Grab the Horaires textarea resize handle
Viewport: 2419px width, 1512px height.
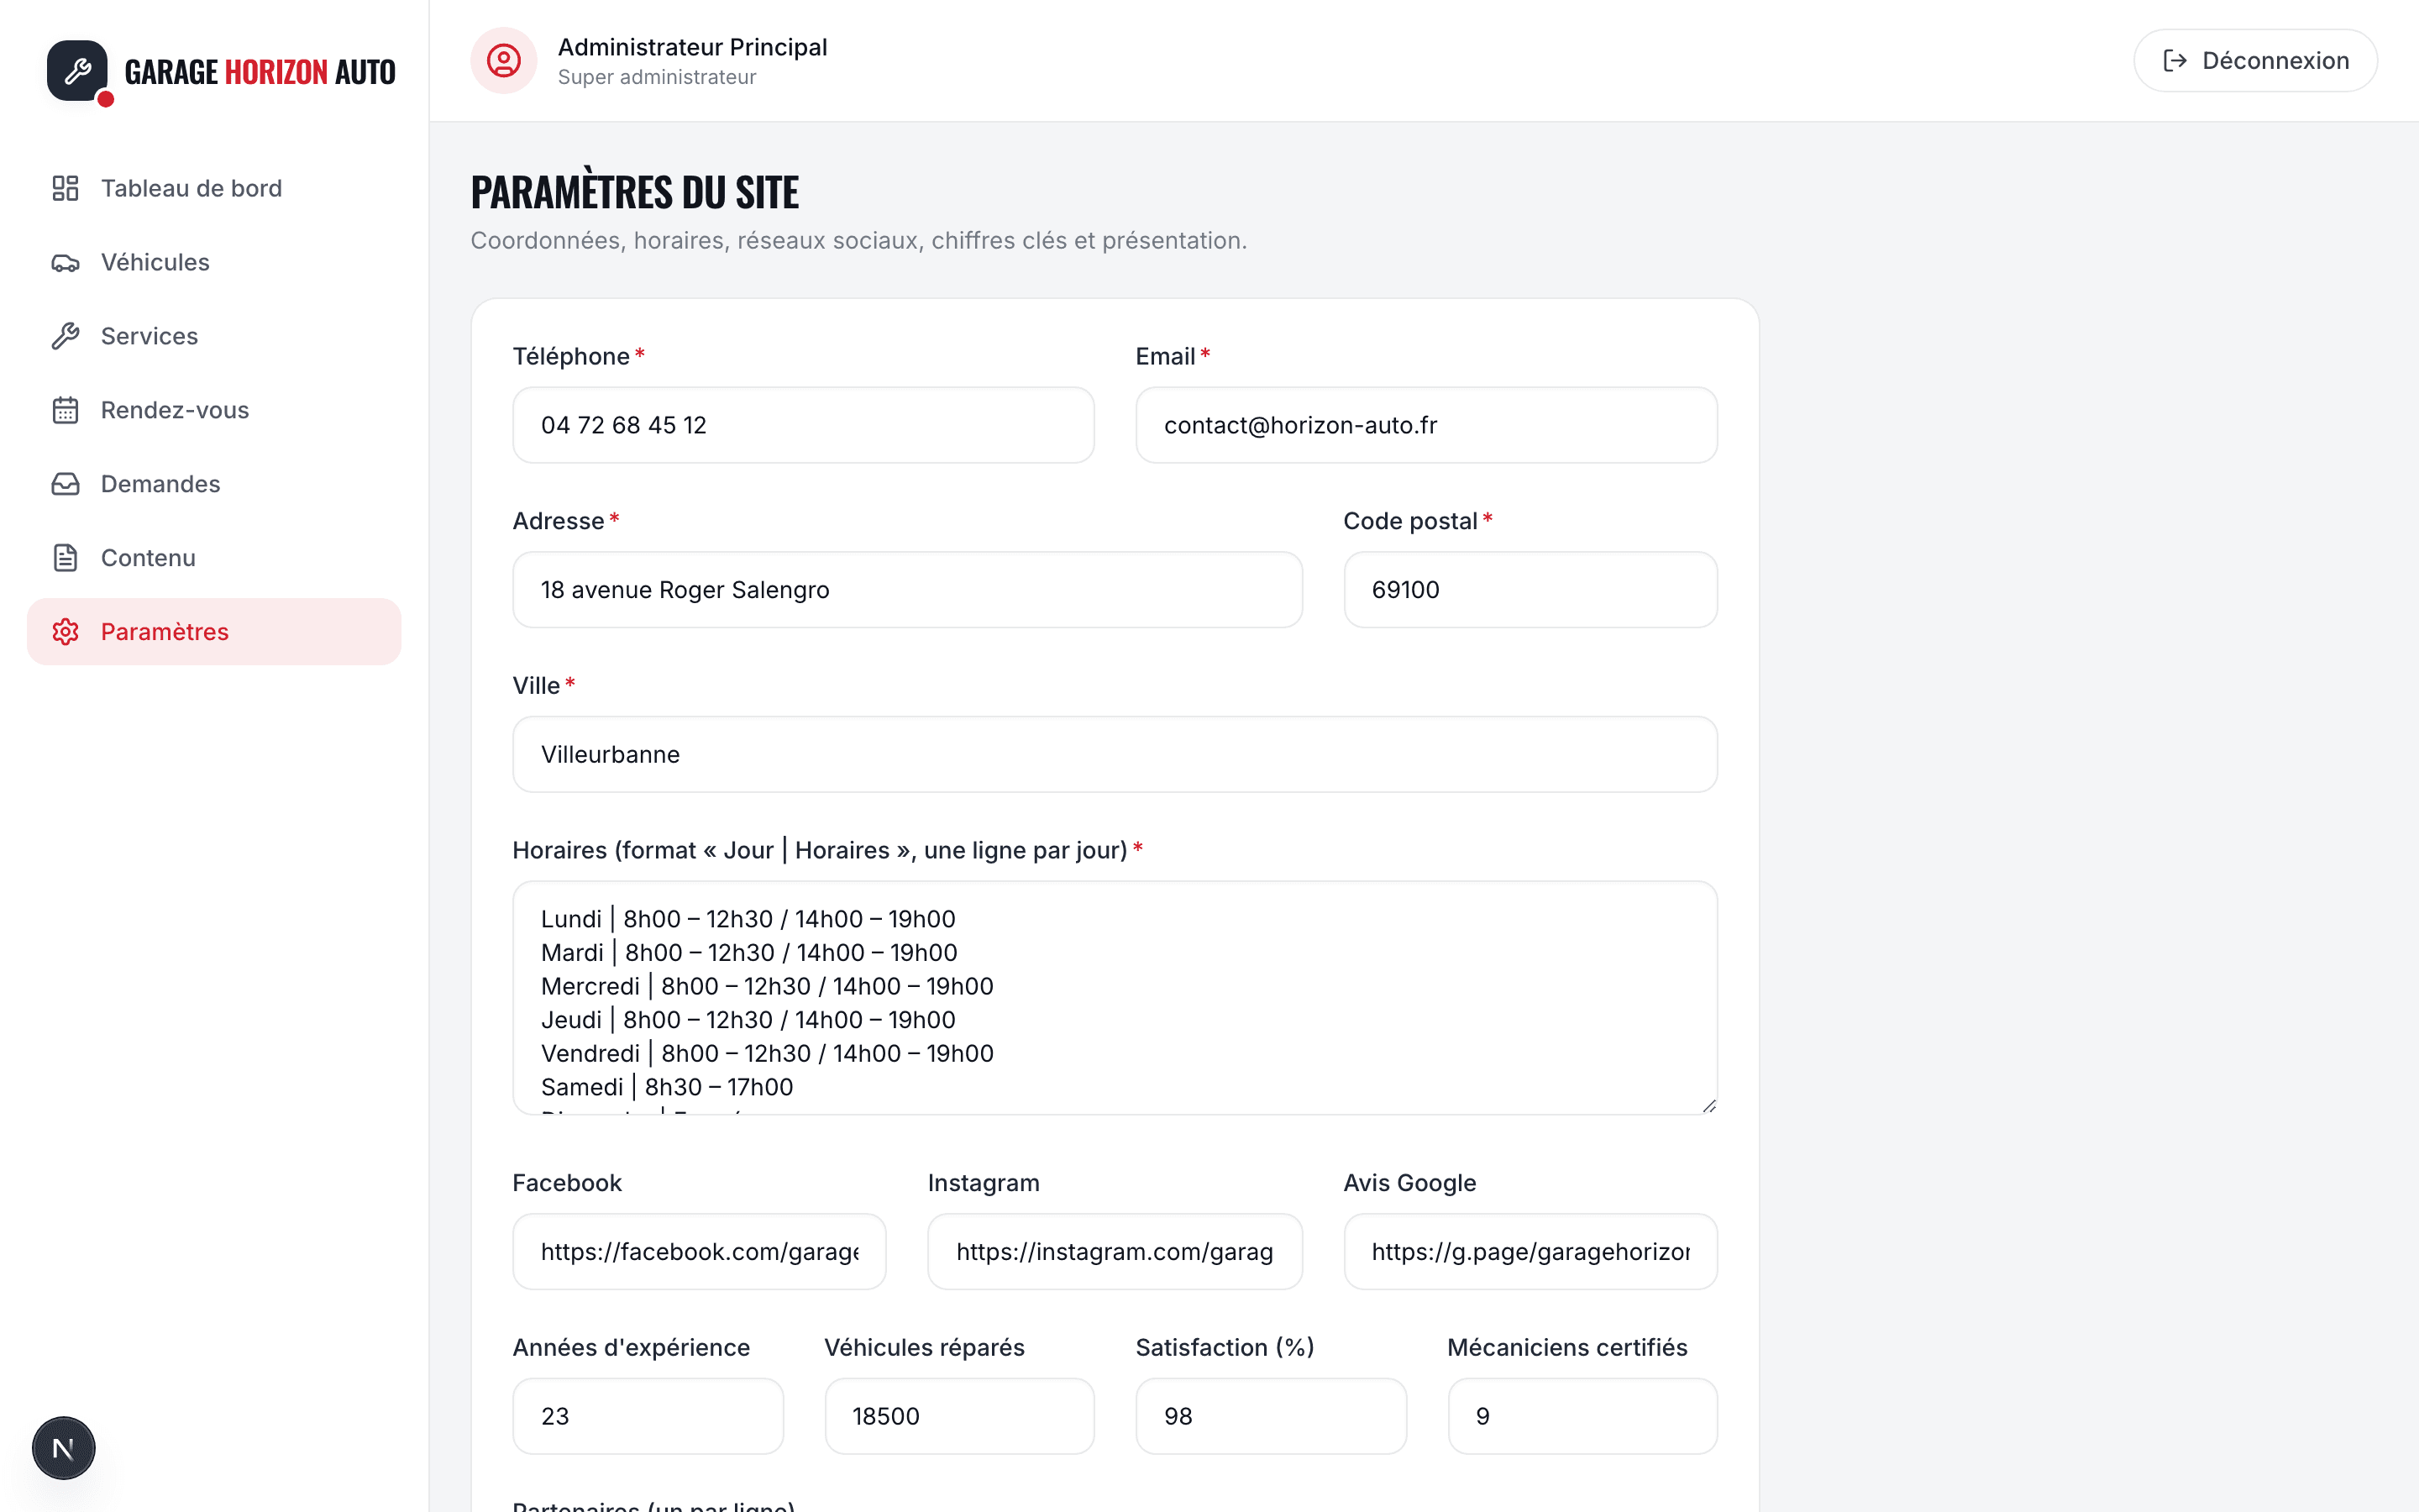tap(1708, 1105)
